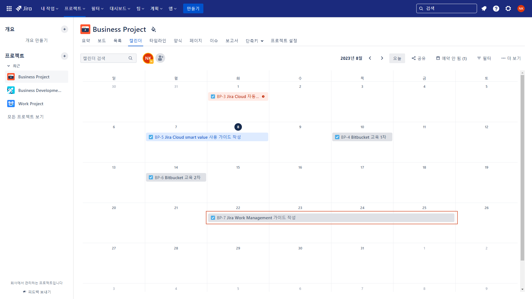The width and height of the screenshot is (532, 299).
Task: Click the overdue warning icon on BP-3
Action: tap(263, 96)
